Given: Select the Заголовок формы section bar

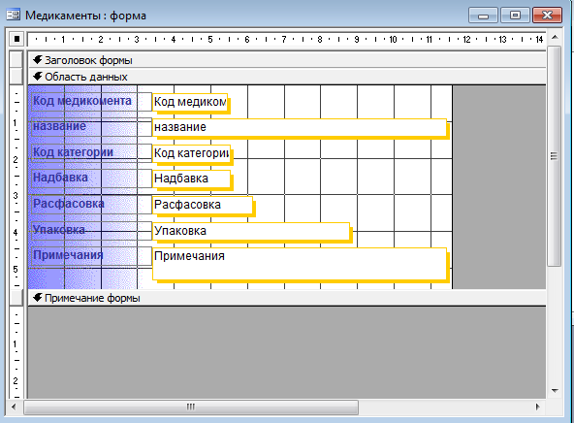Looking at the screenshot, I should point(287,60).
